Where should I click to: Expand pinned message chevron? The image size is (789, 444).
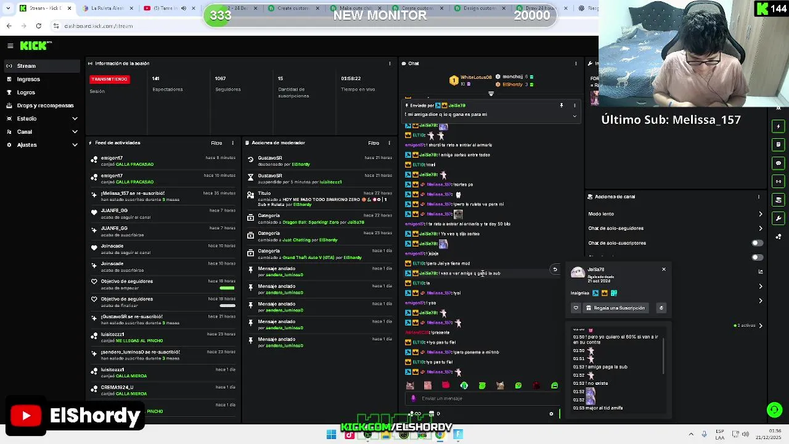[x=574, y=115]
